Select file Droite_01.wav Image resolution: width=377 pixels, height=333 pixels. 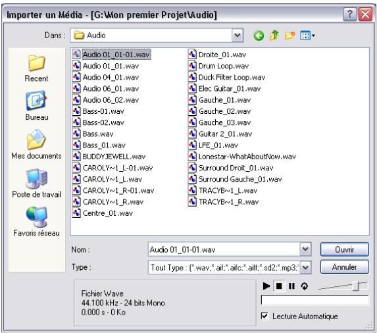point(217,55)
